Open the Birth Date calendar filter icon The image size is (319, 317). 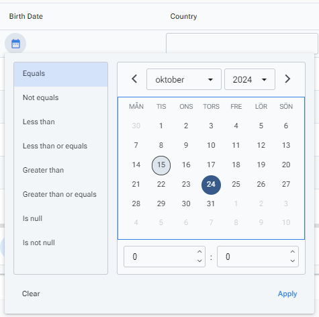[x=15, y=44]
